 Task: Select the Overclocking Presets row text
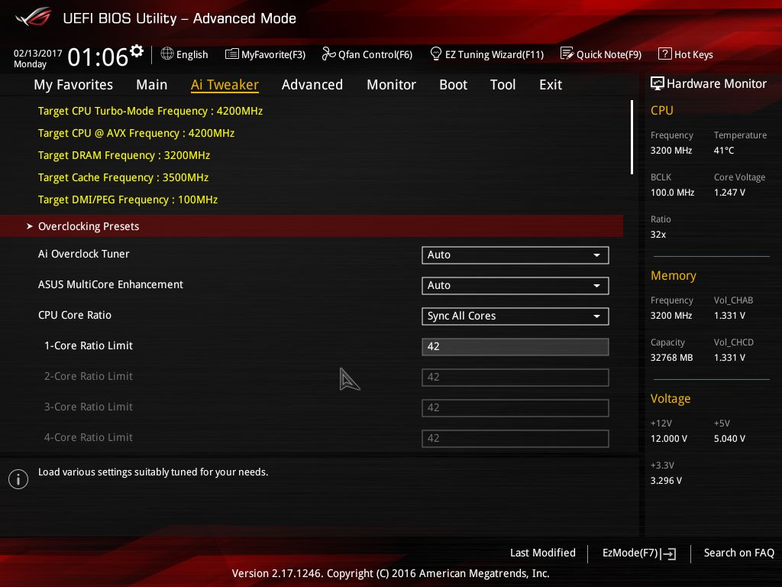[x=89, y=226]
